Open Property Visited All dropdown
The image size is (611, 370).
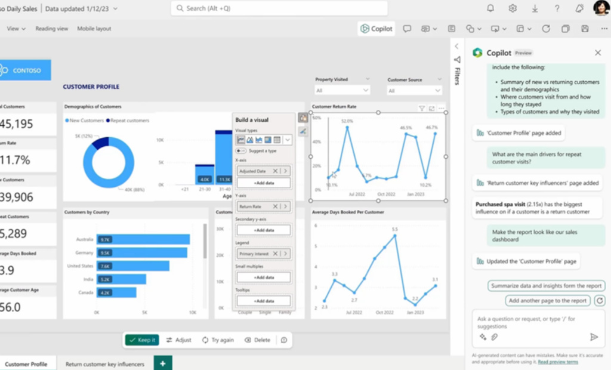tap(342, 91)
